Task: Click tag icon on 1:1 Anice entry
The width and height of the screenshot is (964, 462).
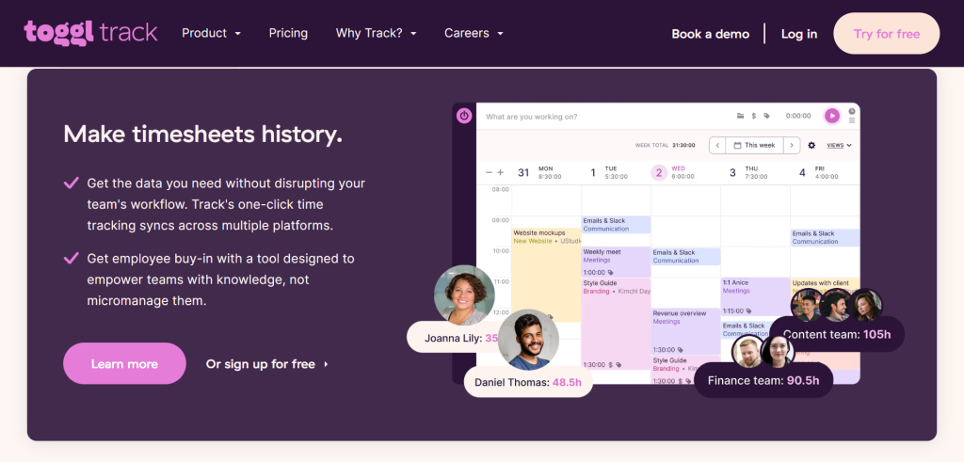Action: coord(749,311)
